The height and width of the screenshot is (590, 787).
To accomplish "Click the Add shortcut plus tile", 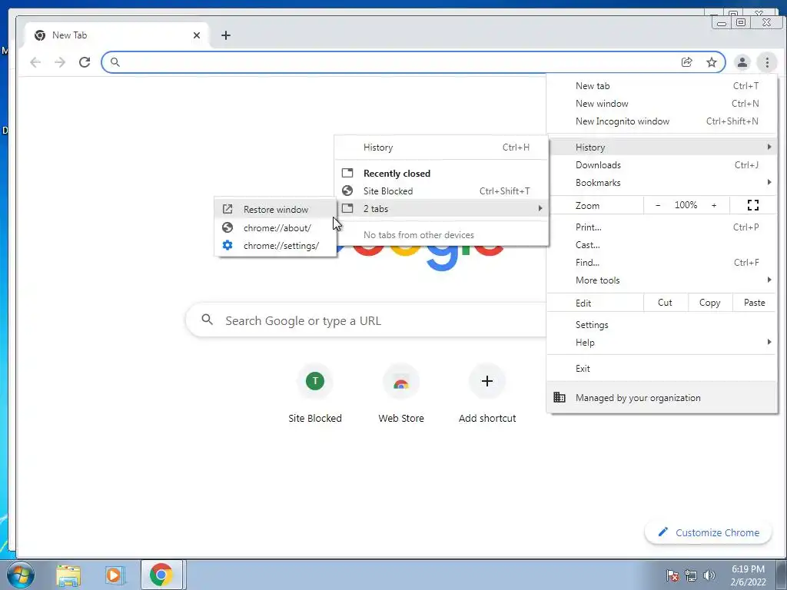I will [x=486, y=394].
